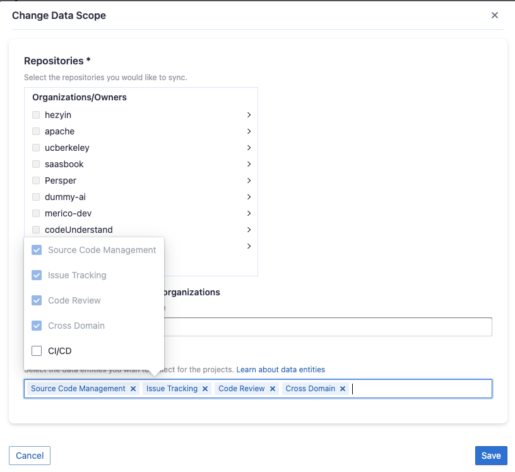Viewport: 515px width, 472px height.
Task: Remove the Code Review tag
Action: 273,389
